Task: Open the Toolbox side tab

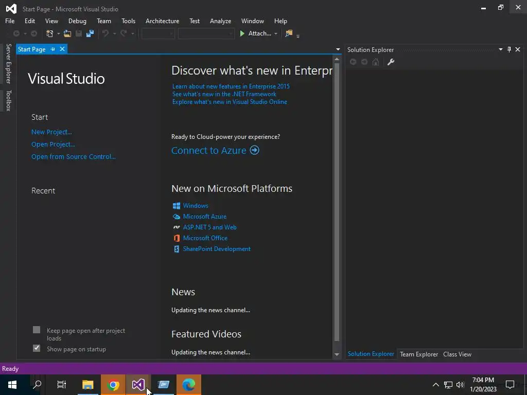Action: point(8,100)
